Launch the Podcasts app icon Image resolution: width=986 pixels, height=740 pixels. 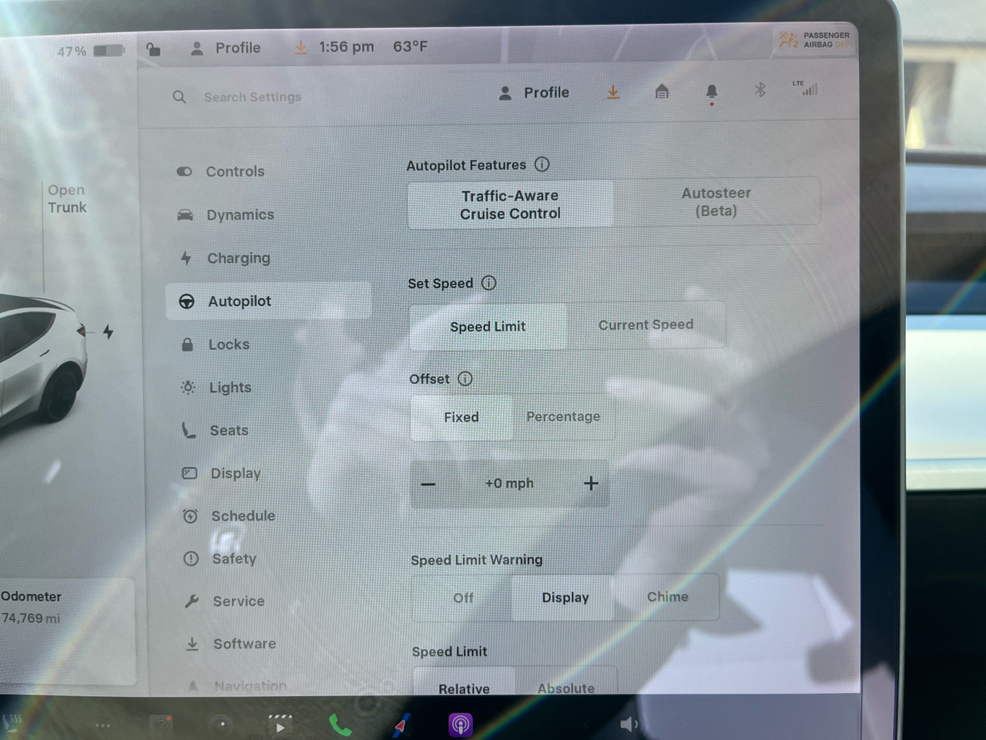pyautogui.click(x=460, y=725)
